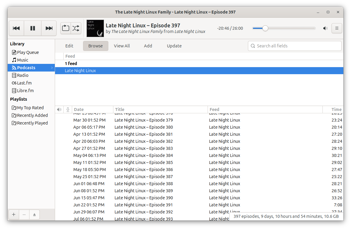Select Late Night Linux – Episode 382
The width and height of the screenshot is (351, 229).
pos(199,141)
